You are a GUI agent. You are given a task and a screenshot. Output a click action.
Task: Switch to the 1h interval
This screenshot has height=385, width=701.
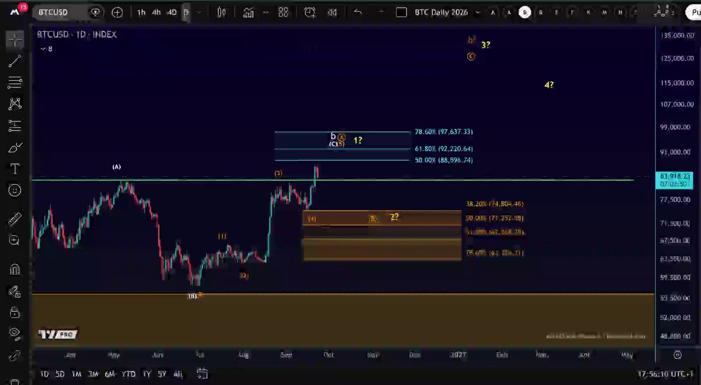[x=141, y=12]
